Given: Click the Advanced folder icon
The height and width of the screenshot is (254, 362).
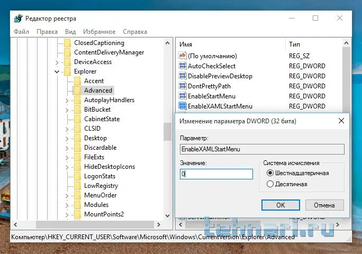Looking at the screenshot, I should pyautogui.click(x=78, y=90).
